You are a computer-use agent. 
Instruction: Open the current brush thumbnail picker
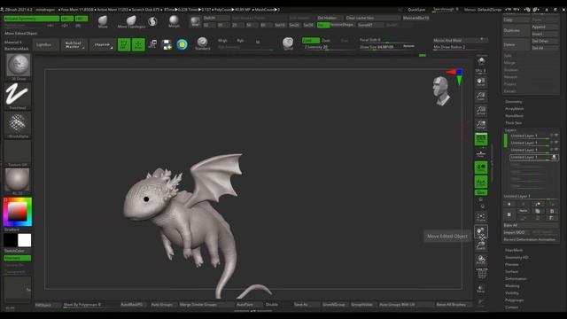pyautogui.click(x=19, y=66)
